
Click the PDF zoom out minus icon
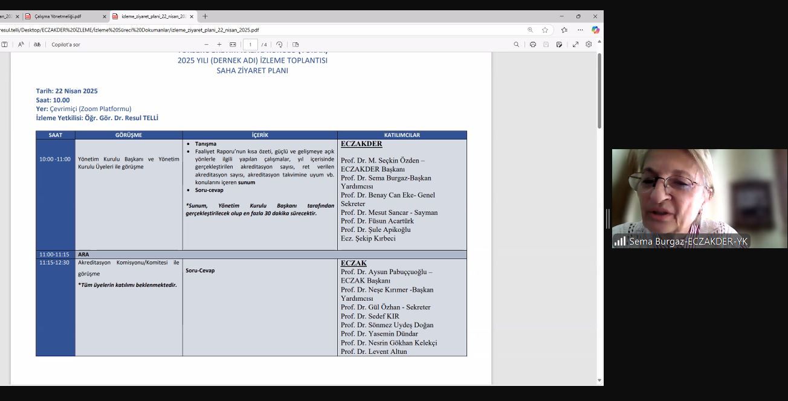coord(206,45)
